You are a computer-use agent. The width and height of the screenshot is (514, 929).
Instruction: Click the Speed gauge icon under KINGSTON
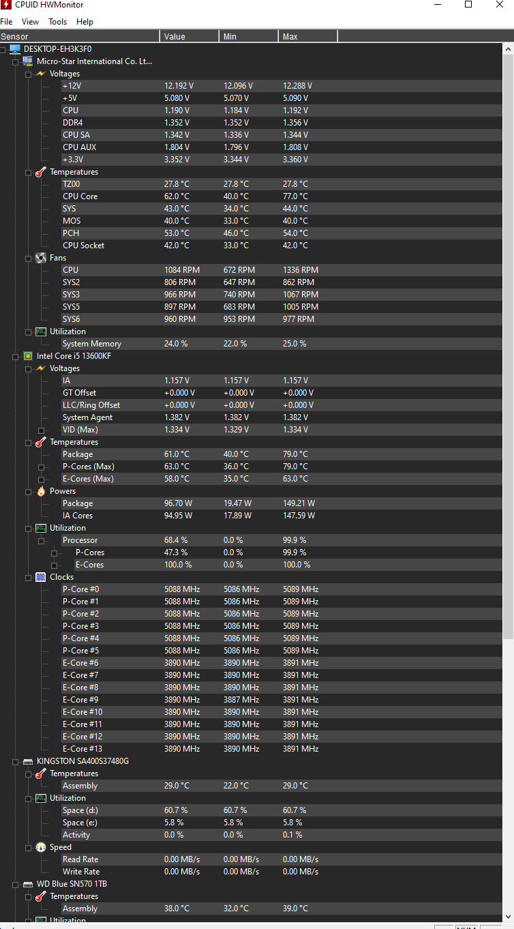41,847
